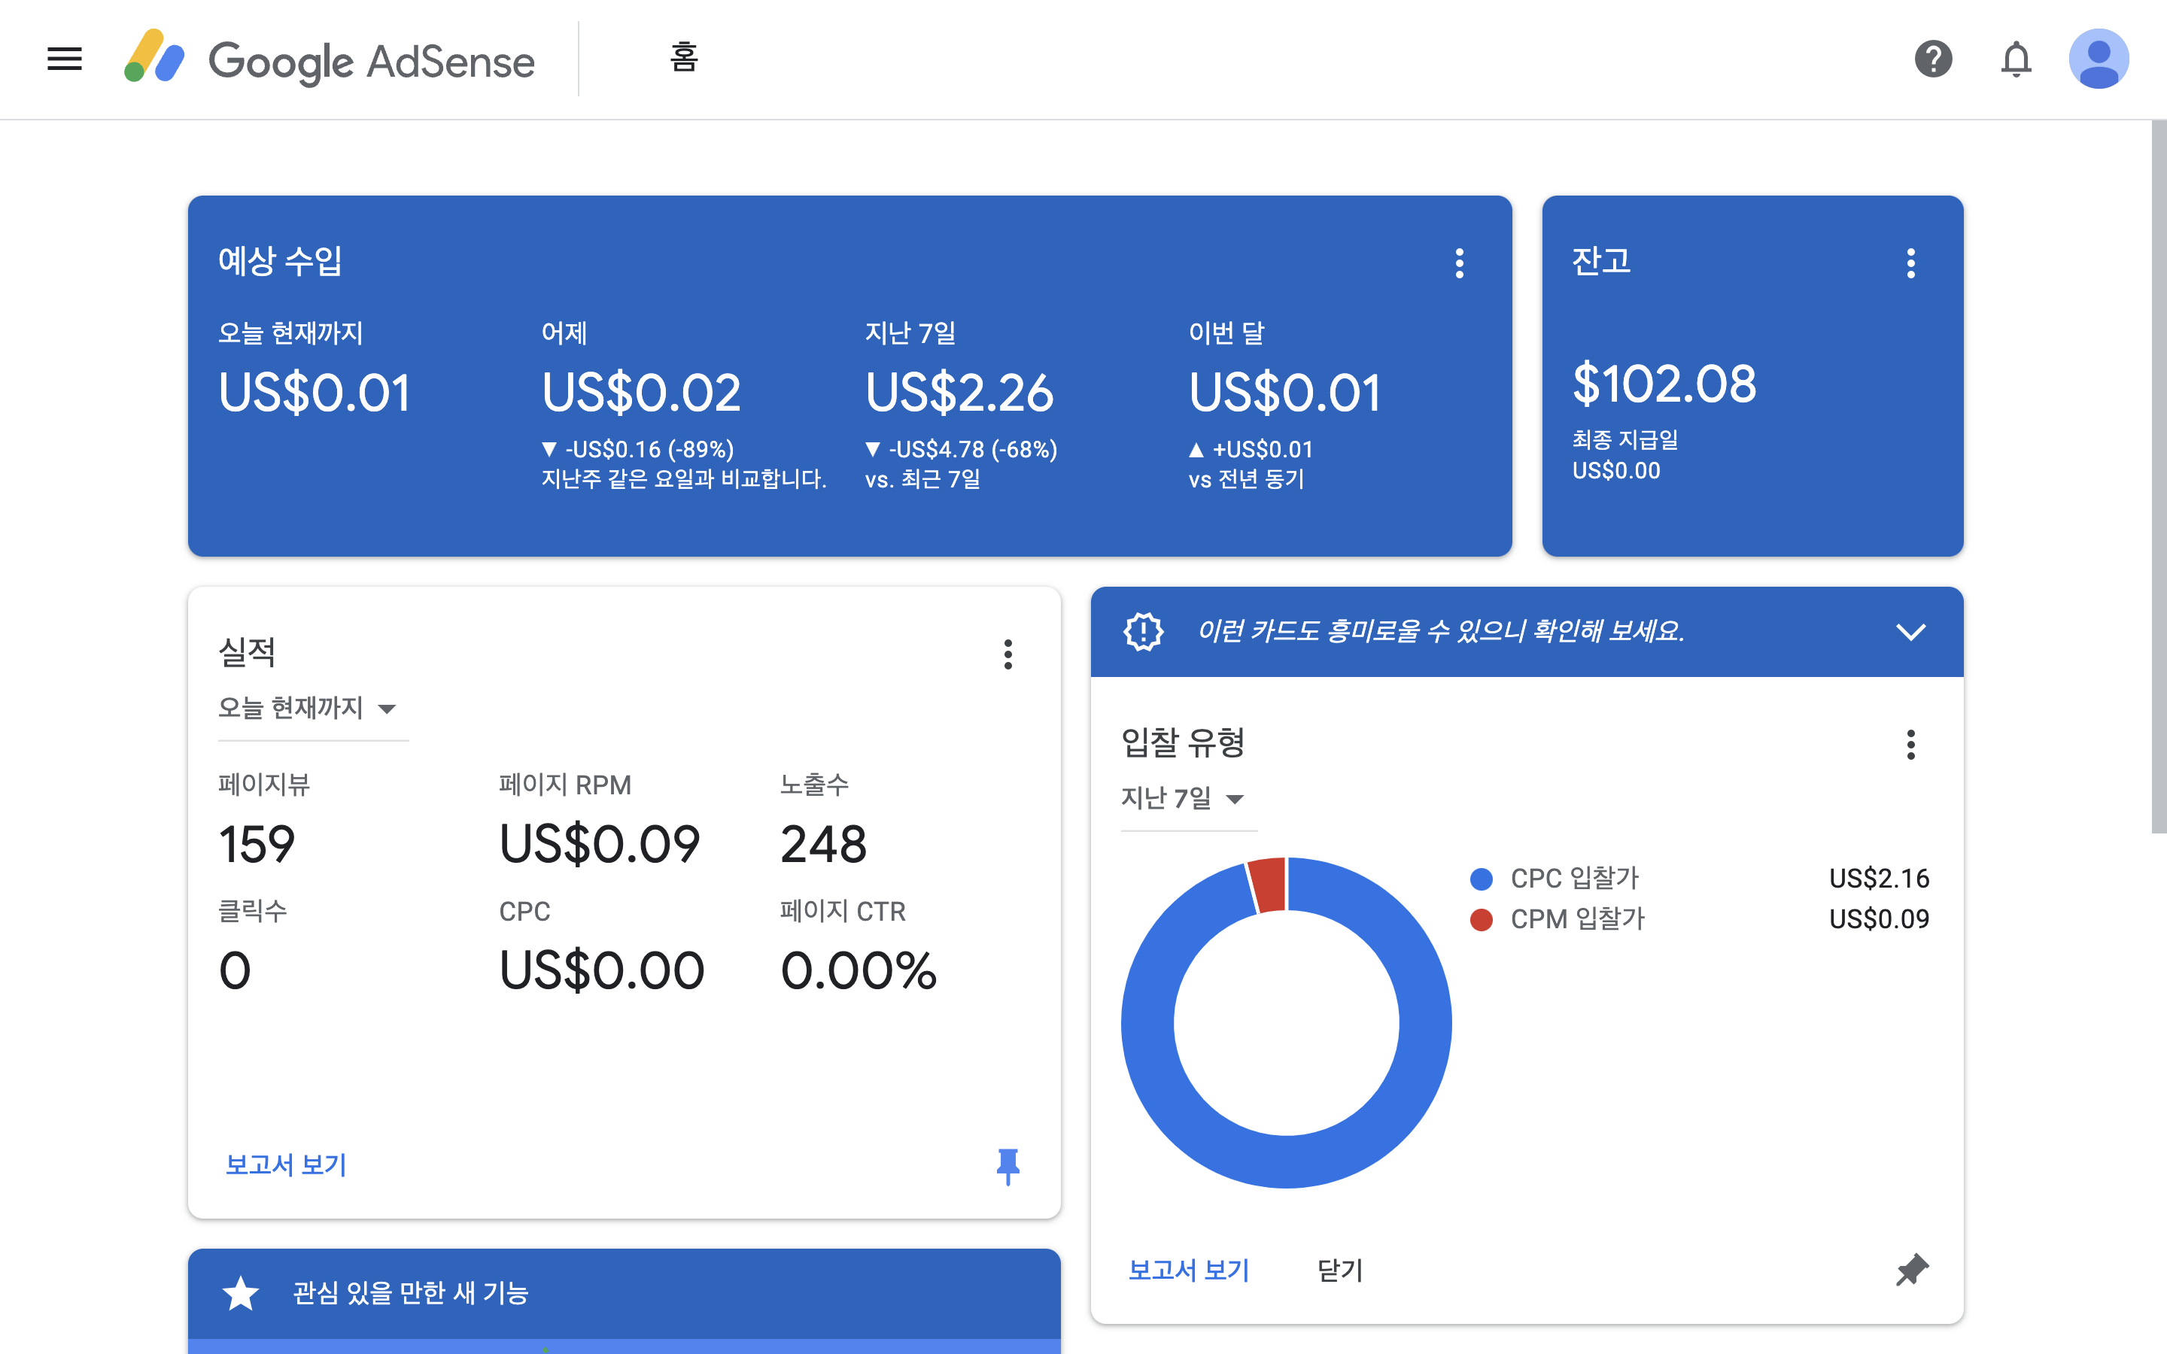Open 보고서 보기 link in 입찰 유형 card
Image resolution: width=2167 pixels, height=1354 pixels.
point(1188,1270)
